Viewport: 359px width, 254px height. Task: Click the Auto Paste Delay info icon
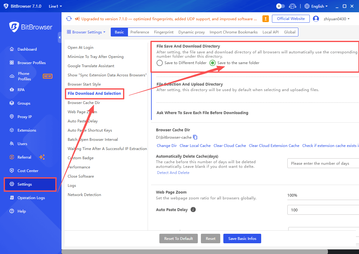coord(193,210)
